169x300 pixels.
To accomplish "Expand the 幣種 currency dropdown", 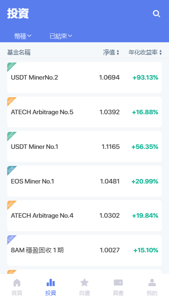I will [x=23, y=36].
